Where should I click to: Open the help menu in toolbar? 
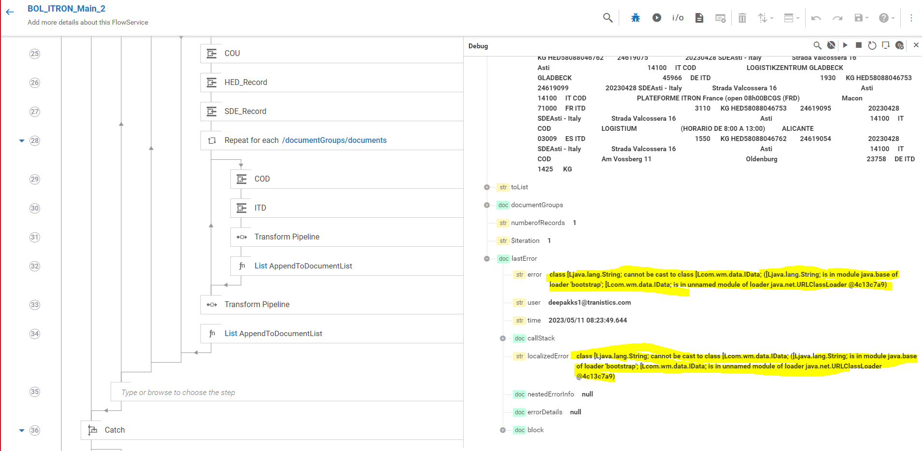click(x=885, y=18)
